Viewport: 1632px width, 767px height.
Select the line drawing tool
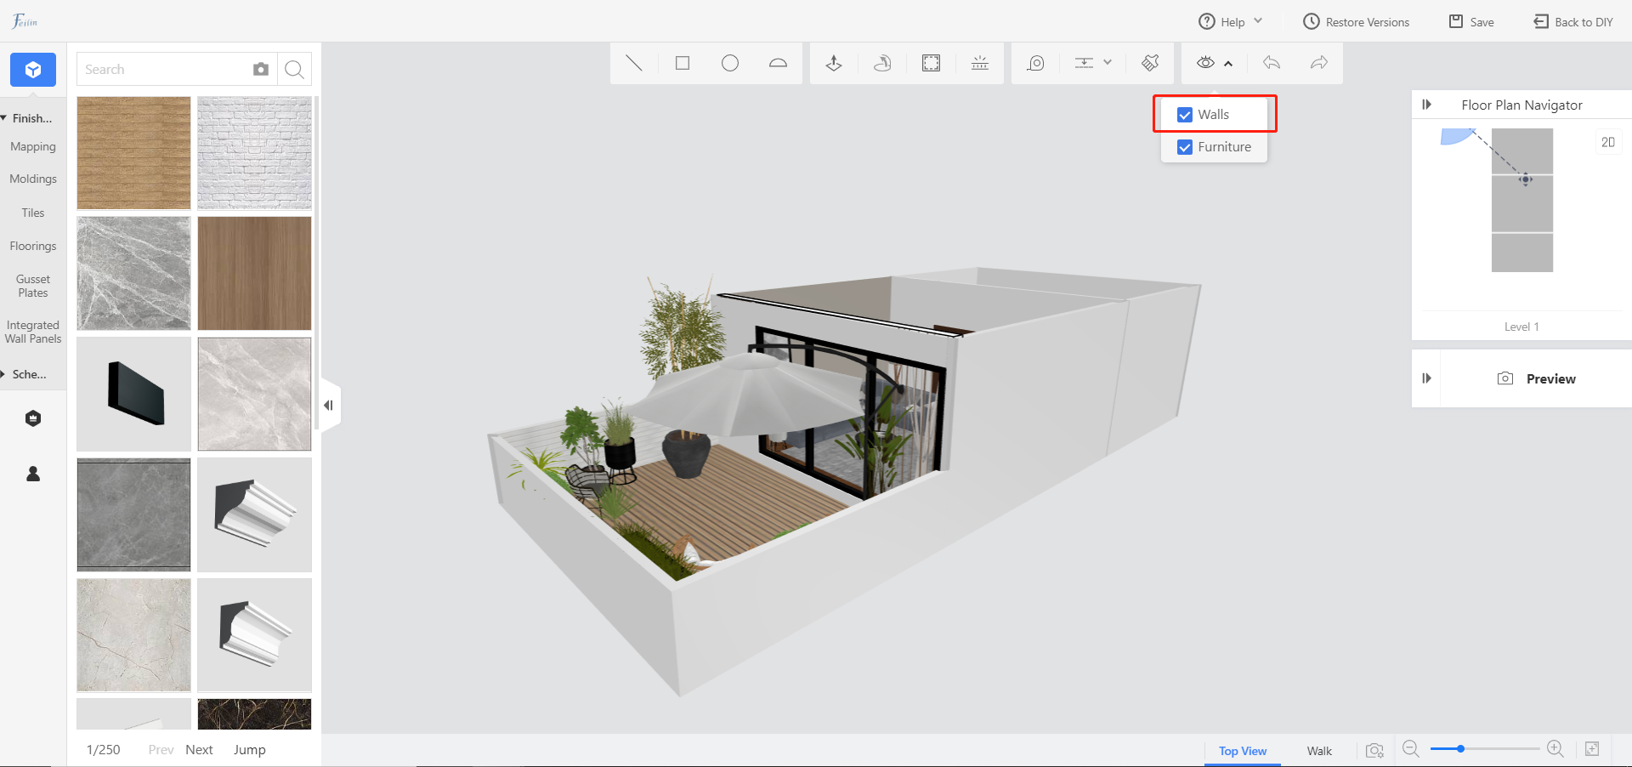click(x=634, y=63)
